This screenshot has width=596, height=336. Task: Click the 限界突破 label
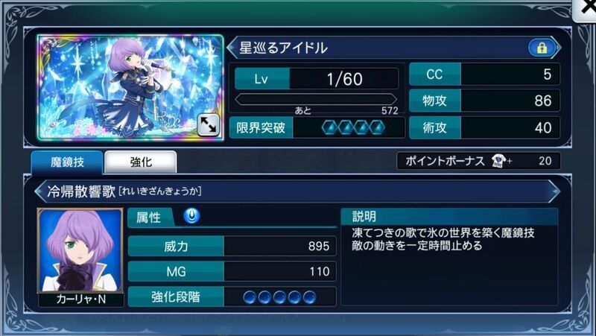click(x=261, y=127)
